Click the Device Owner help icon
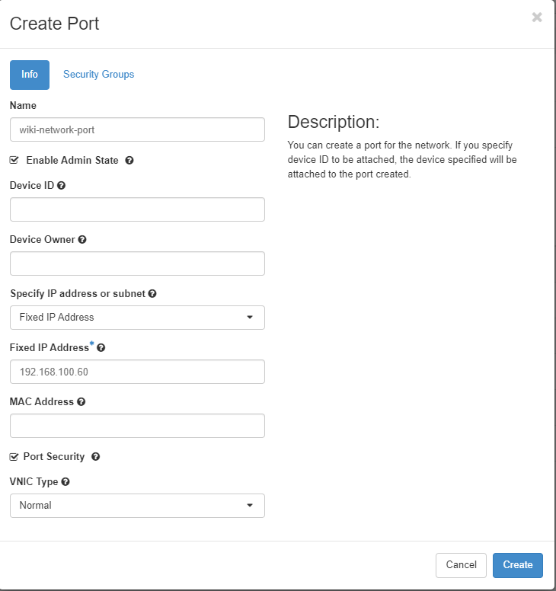This screenshot has height=591, width=556. point(82,239)
